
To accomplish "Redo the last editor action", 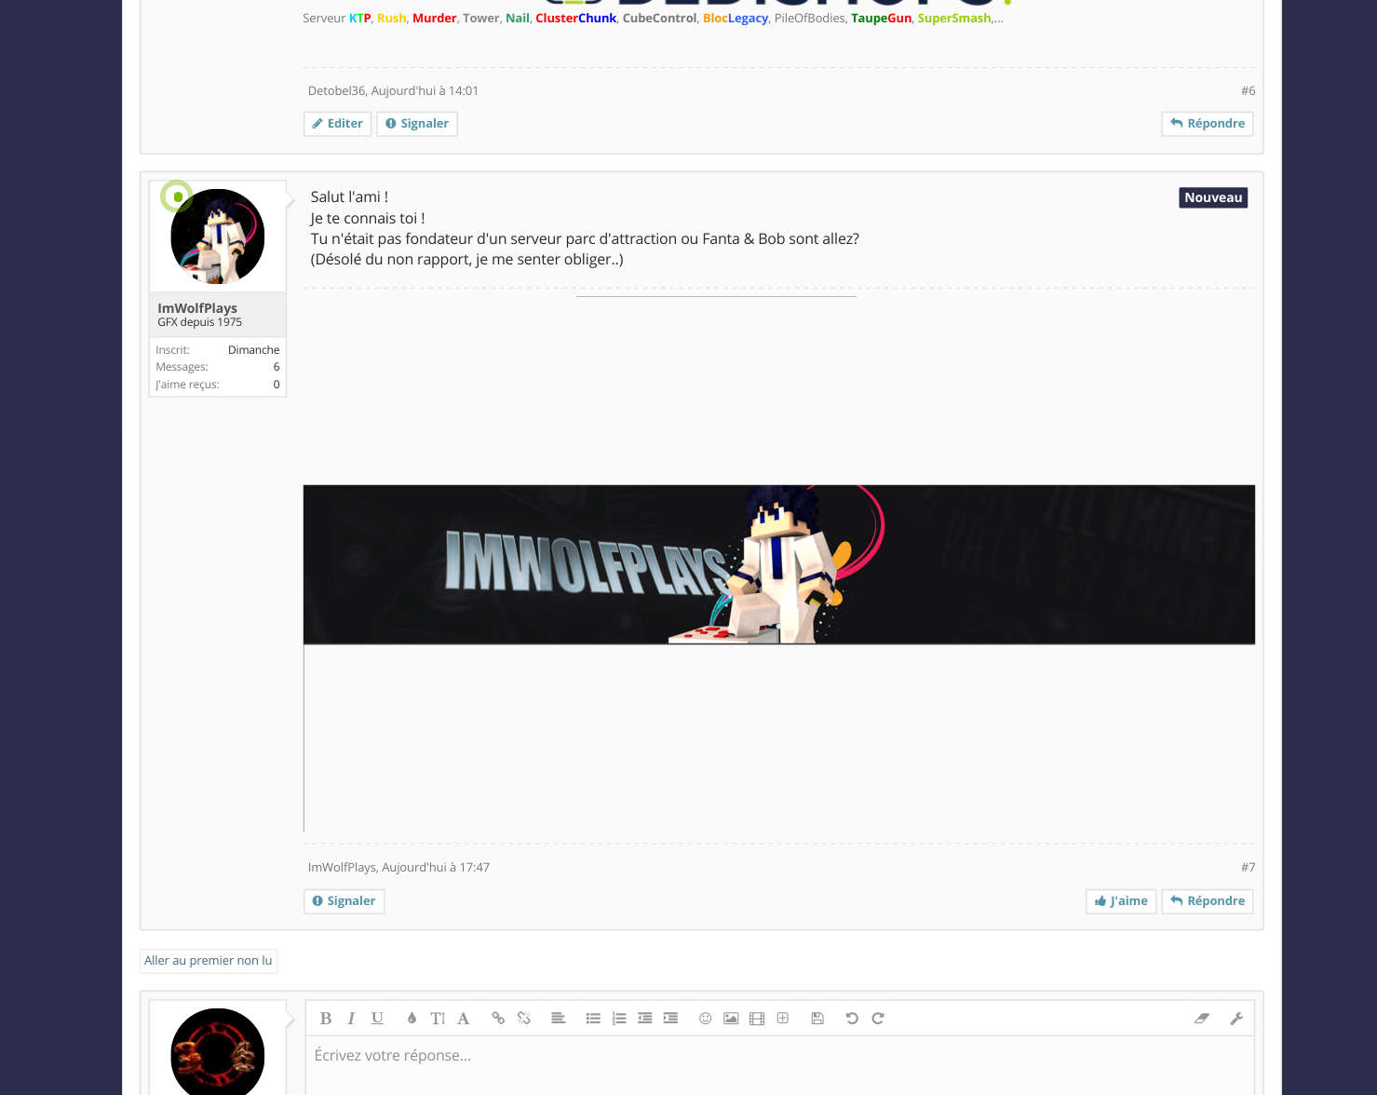I will pyautogui.click(x=878, y=1019).
